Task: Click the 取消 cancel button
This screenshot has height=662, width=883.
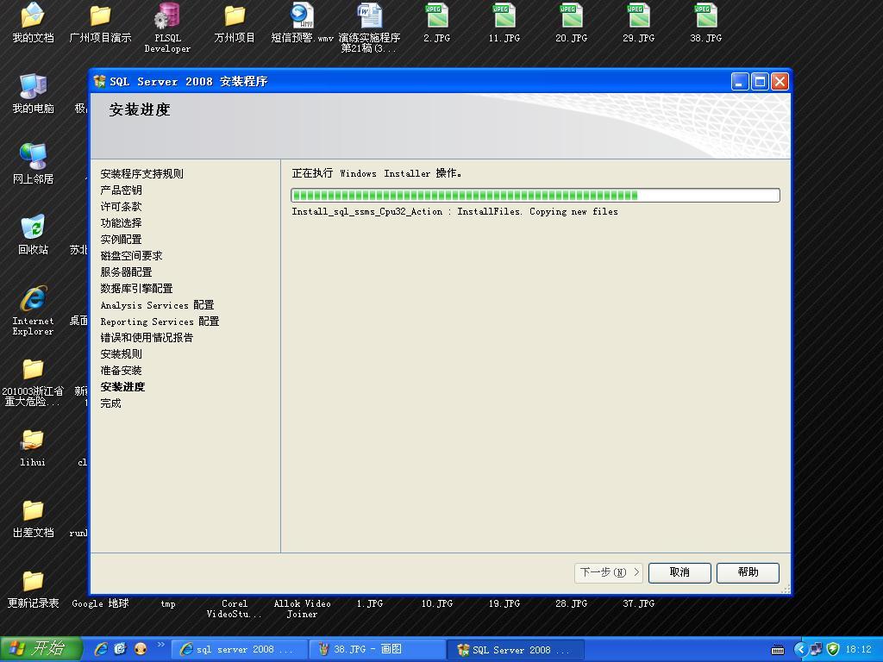Action: 679,572
